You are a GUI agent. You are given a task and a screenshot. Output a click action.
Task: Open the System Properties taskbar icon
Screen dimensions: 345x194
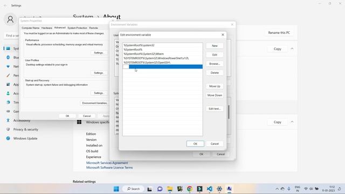coord(229,189)
